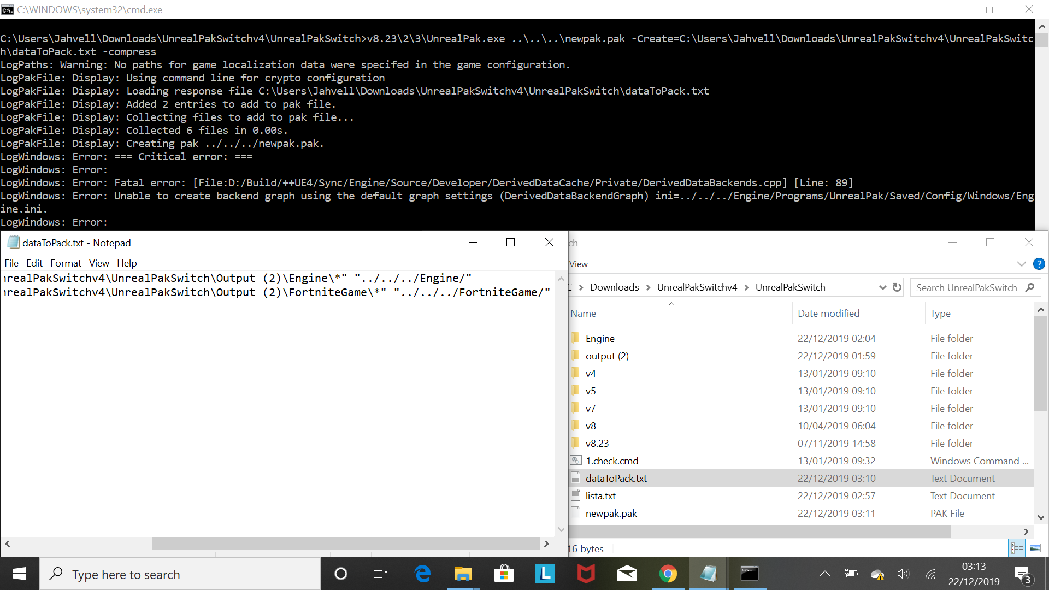Open Explorer help question mark icon

tap(1039, 264)
